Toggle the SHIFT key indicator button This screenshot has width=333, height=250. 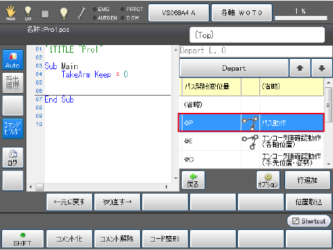[22, 239]
